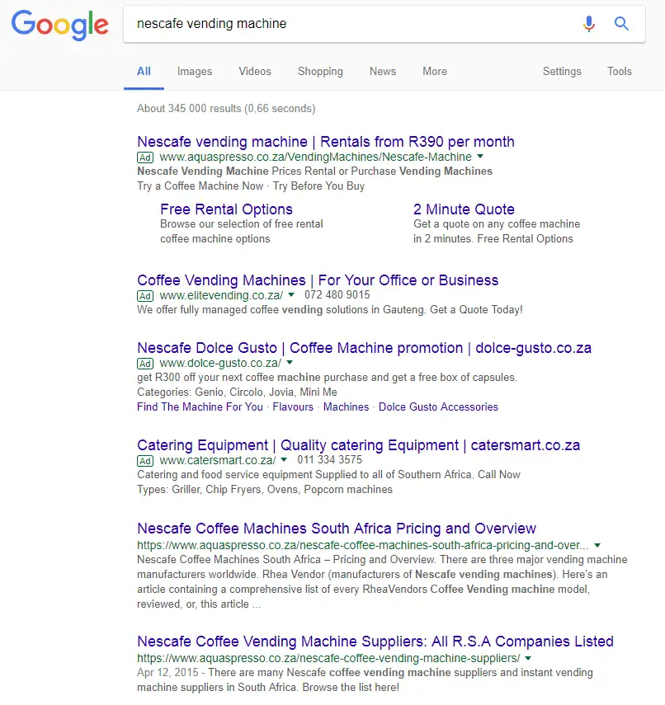This screenshot has width=665, height=705.
Task: Click 'Find The Machine For You' sitelink
Action: 200,407
